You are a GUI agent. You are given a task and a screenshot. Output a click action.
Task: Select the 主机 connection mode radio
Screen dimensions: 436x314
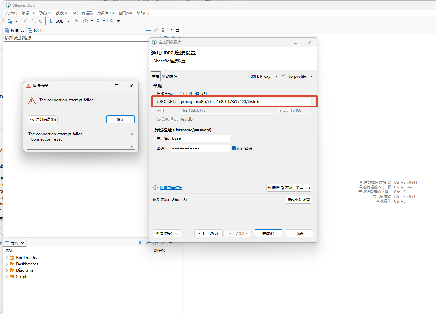[x=182, y=94]
